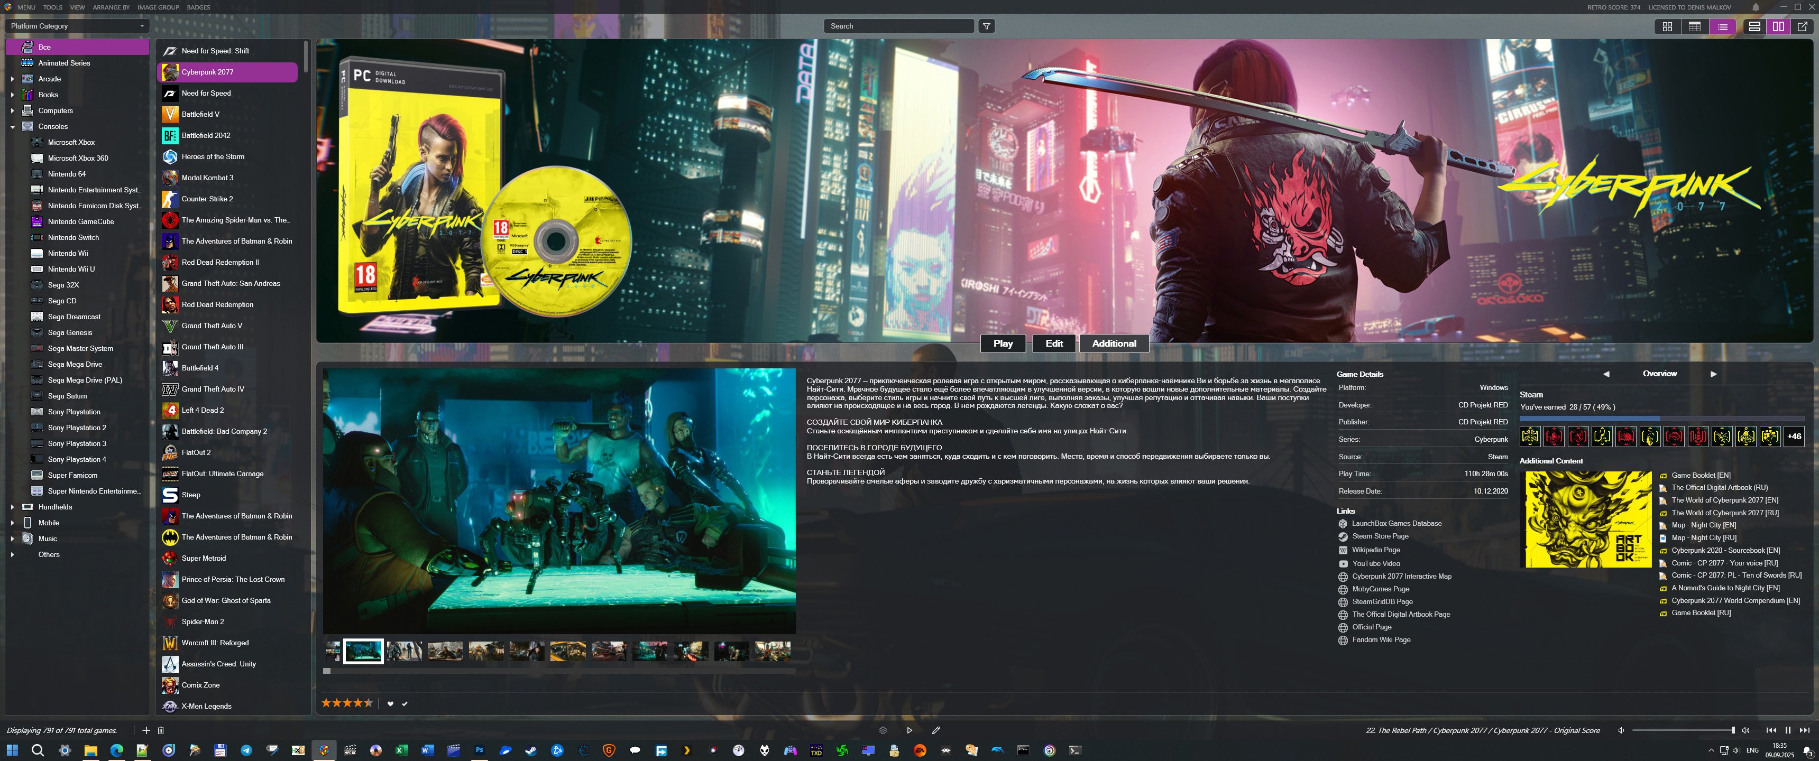
Task: Toggle the vertical columns layout button
Action: click(x=1778, y=26)
